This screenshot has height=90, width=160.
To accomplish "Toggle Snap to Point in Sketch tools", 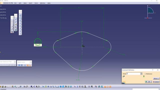I will [22, 65].
